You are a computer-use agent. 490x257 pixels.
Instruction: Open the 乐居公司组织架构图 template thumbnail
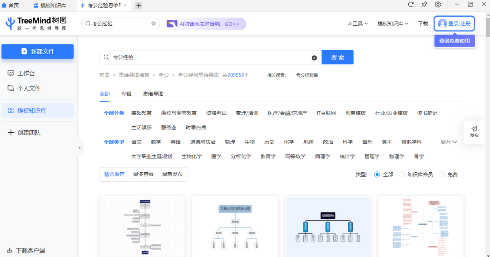(x=235, y=226)
